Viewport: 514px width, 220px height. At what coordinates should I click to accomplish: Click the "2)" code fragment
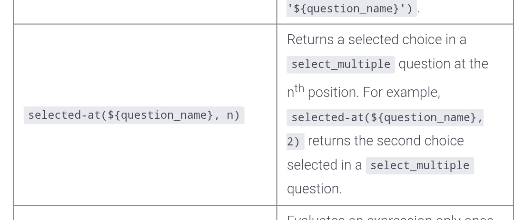(295, 142)
